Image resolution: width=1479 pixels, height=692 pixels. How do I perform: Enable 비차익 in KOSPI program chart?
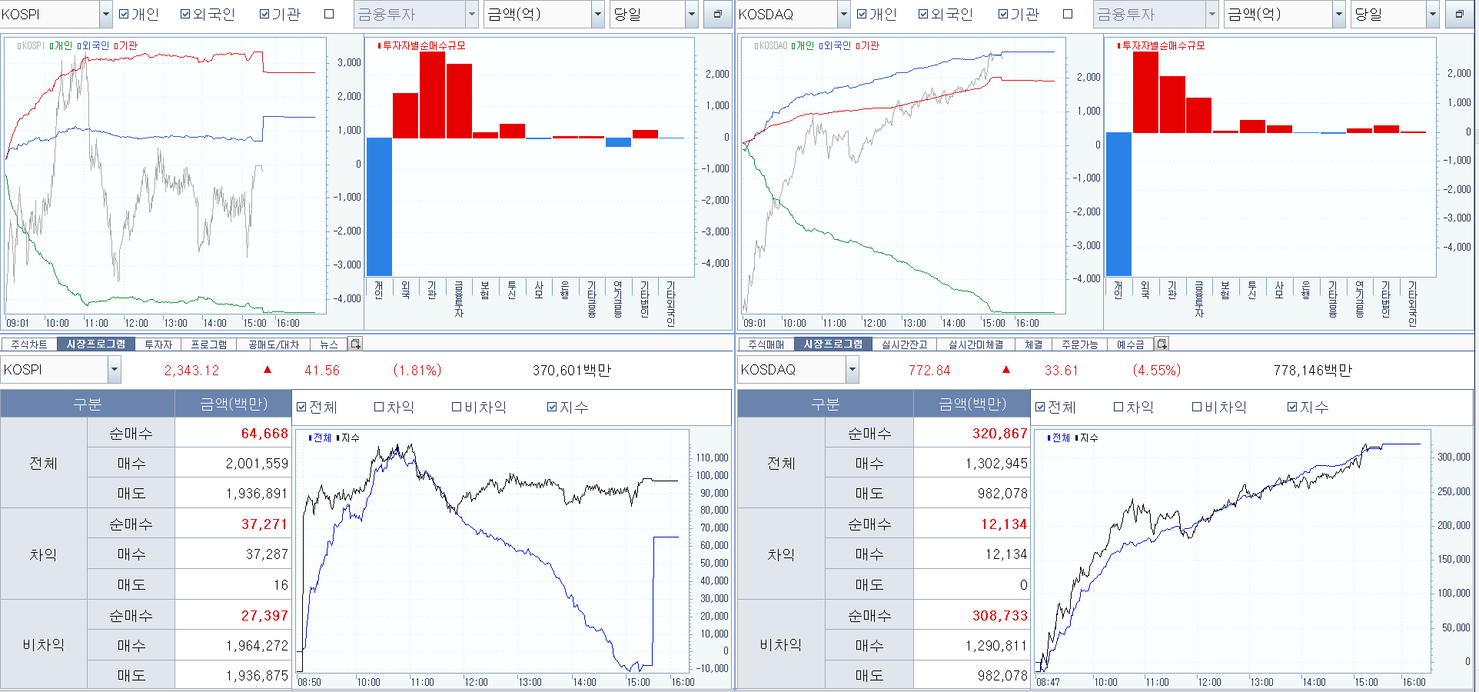(x=457, y=407)
